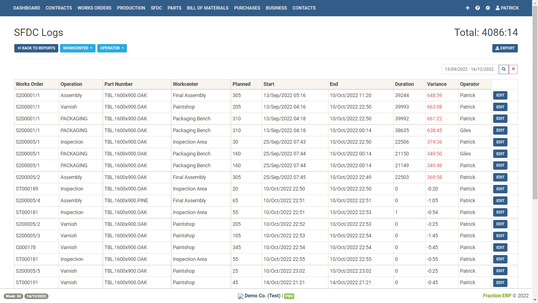The height and width of the screenshot is (303, 538).
Task: Open the Business menu
Action: click(276, 8)
